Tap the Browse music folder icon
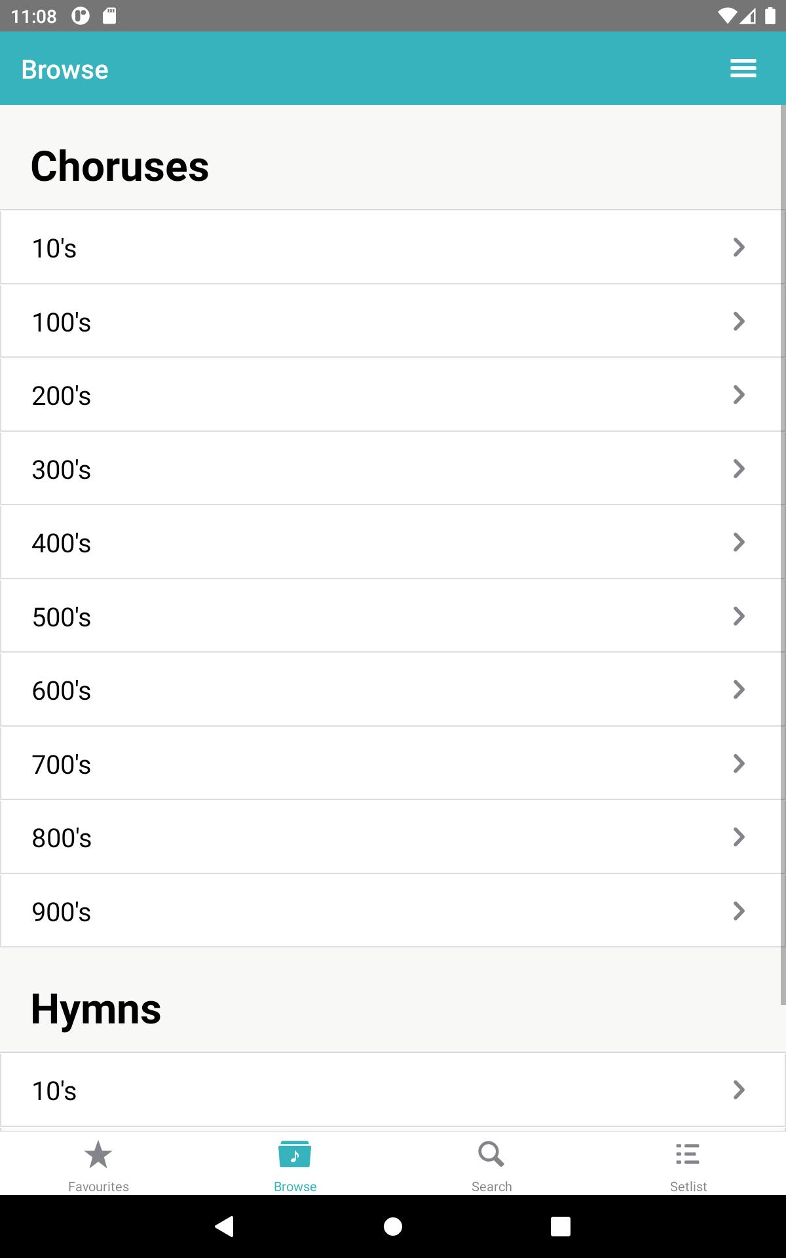Viewport: 786px width, 1258px height. [295, 1154]
